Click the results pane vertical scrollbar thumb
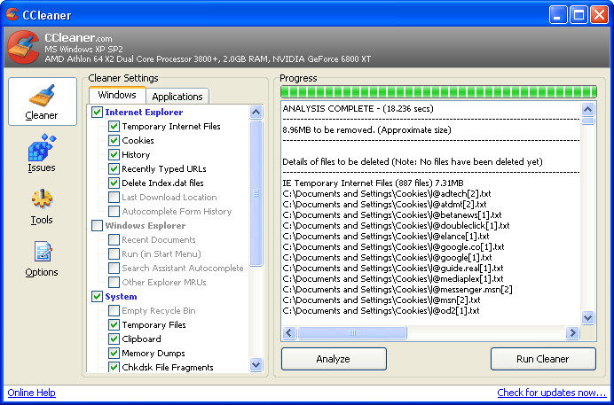The height and width of the screenshot is (405, 614). click(x=587, y=121)
